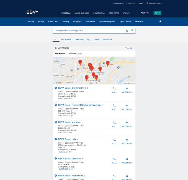The width and height of the screenshot is (188, 180).
Task: Click Find a Branch link
Action: [119, 4]
